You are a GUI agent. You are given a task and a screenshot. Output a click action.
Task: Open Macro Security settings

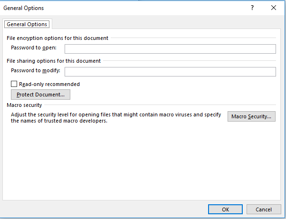point(251,116)
